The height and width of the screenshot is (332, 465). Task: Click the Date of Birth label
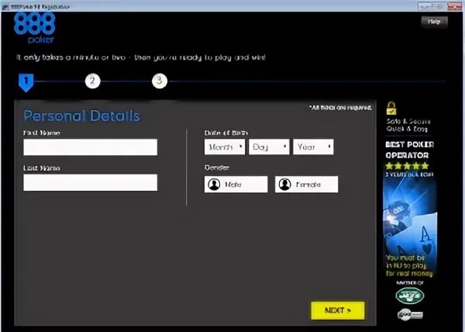pos(226,133)
